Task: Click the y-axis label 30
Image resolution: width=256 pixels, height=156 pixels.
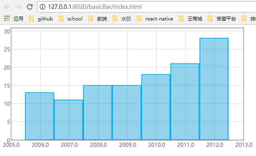Action: 7,31
